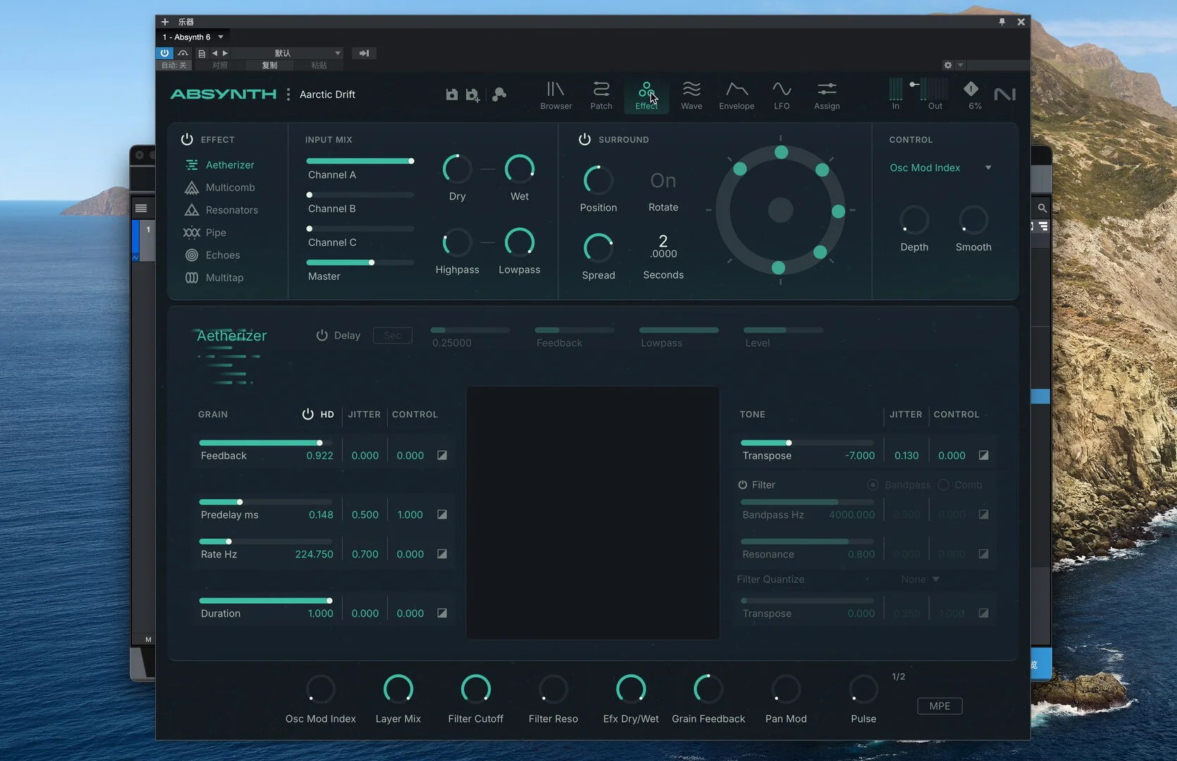Switch to the Wave editor
The height and width of the screenshot is (761, 1177).
point(691,95)
